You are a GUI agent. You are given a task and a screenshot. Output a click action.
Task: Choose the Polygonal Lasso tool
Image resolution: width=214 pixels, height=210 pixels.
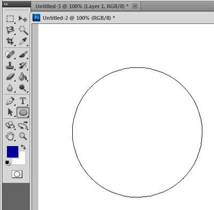10,30
